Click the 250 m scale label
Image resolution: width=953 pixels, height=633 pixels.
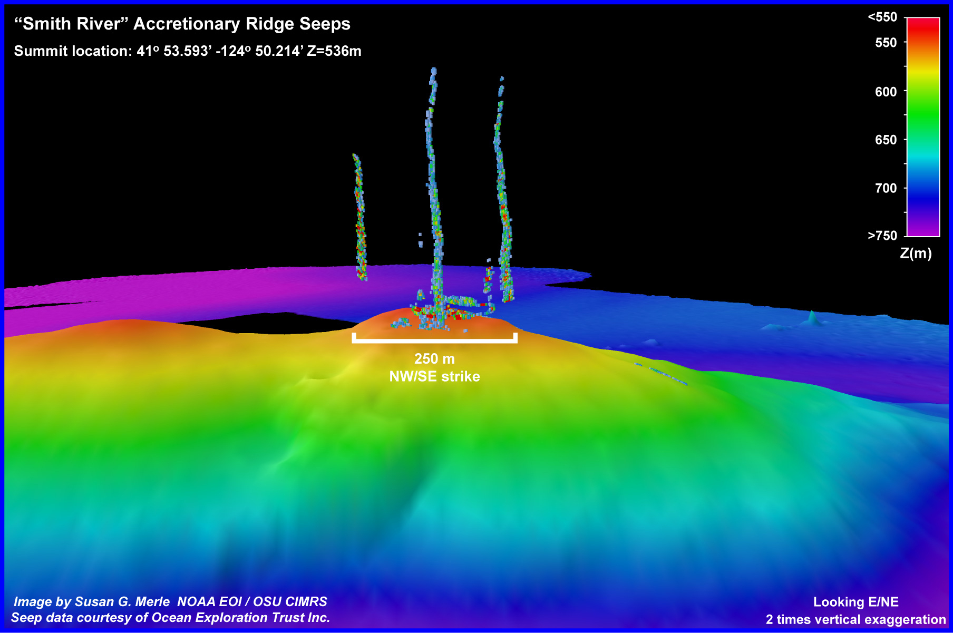tap(434, 359)
